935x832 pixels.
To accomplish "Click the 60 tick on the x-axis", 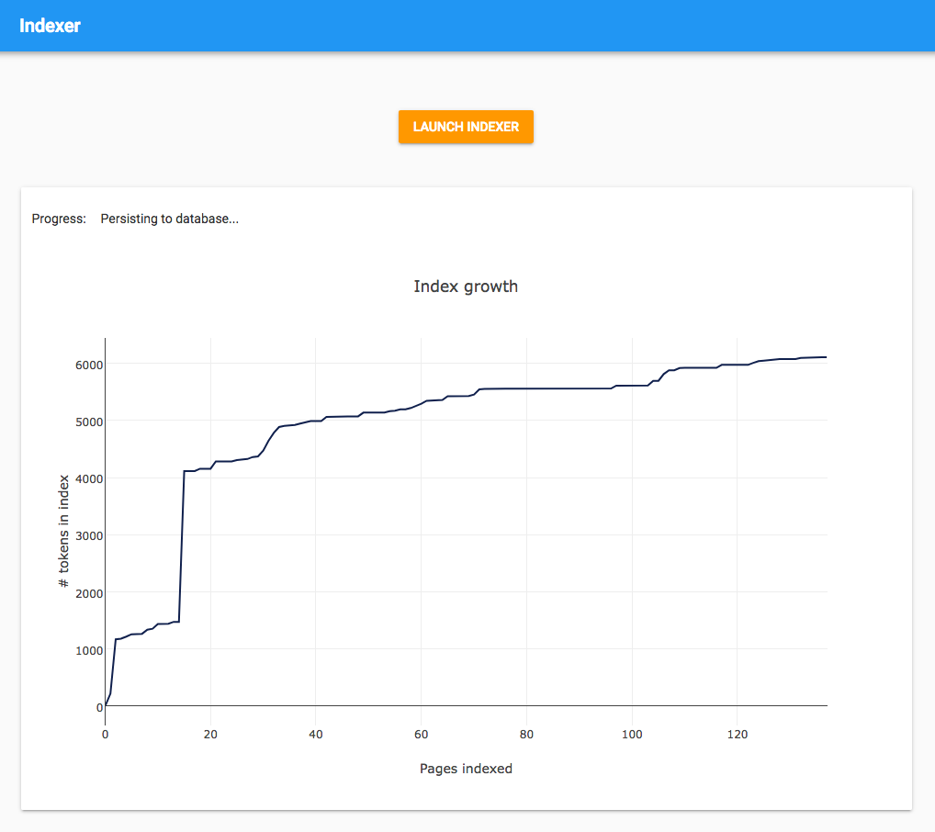I will click(x=421, y=735).
